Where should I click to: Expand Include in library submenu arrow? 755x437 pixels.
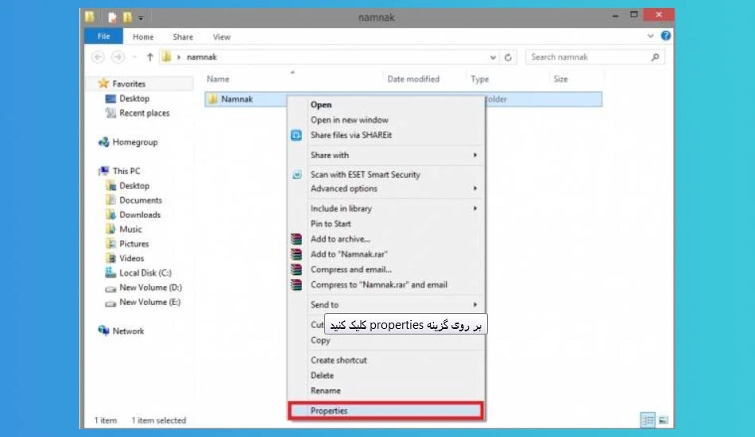pos(474,208)
